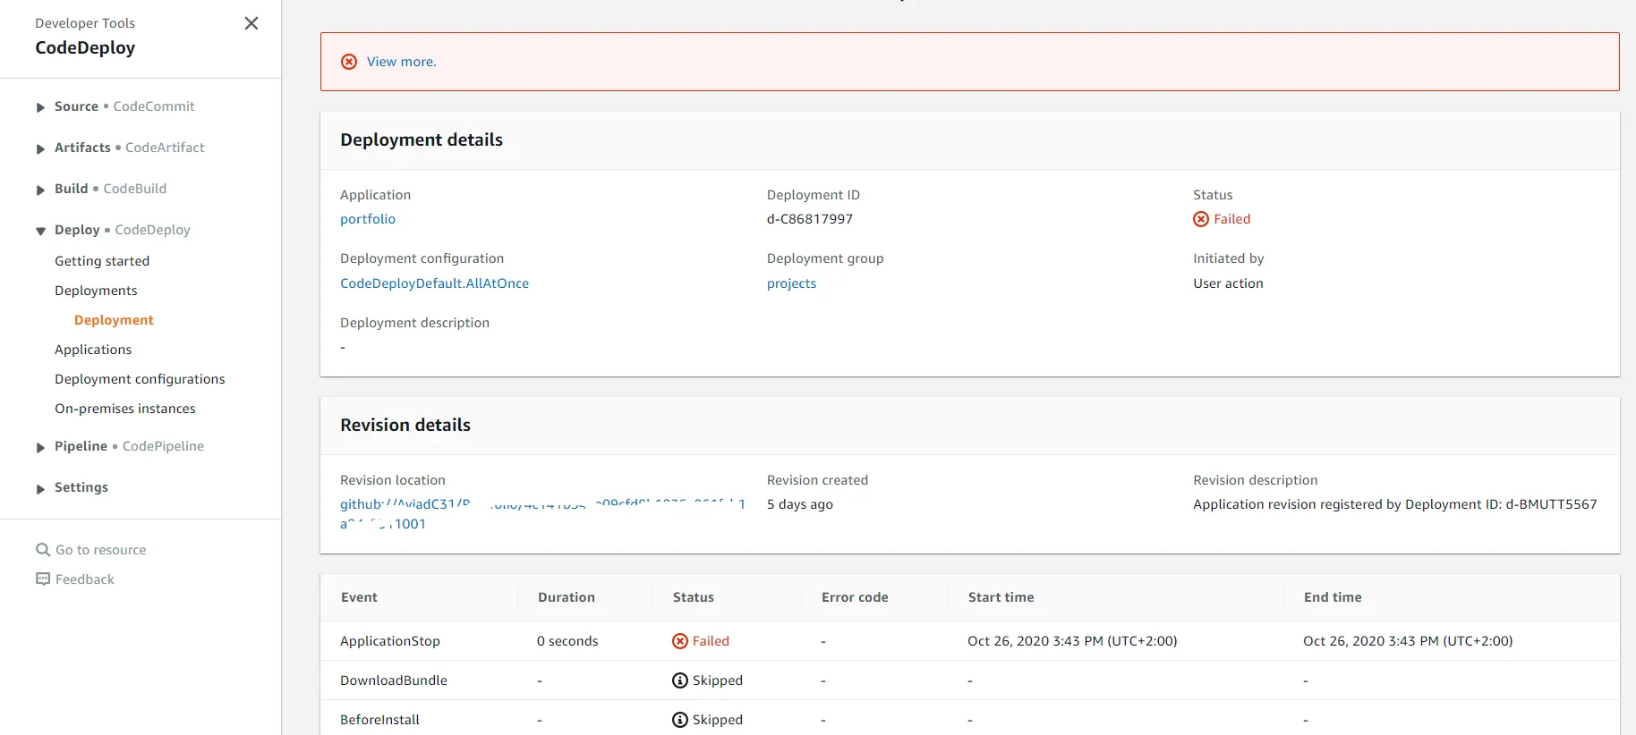Click the '5 days ago' revision created value
Image resolution: width=1636 pixels, height=735 pixels.
tap(800, 504)
